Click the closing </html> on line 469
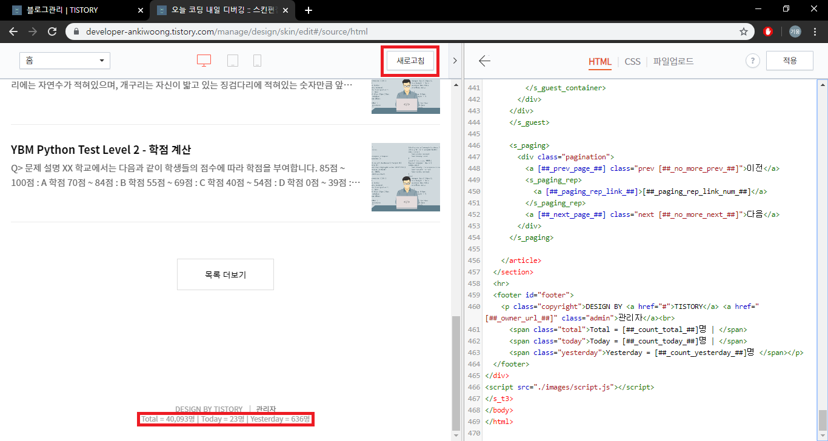828x441 pixels. point(499,422)
